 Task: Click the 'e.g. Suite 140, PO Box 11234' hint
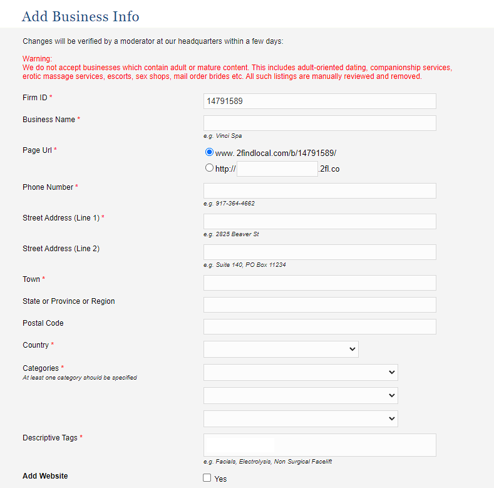tap(244, 265)
